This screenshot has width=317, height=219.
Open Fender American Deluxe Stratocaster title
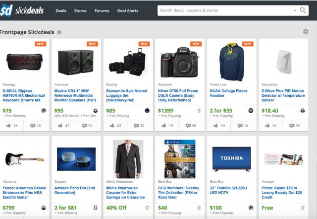24,193
